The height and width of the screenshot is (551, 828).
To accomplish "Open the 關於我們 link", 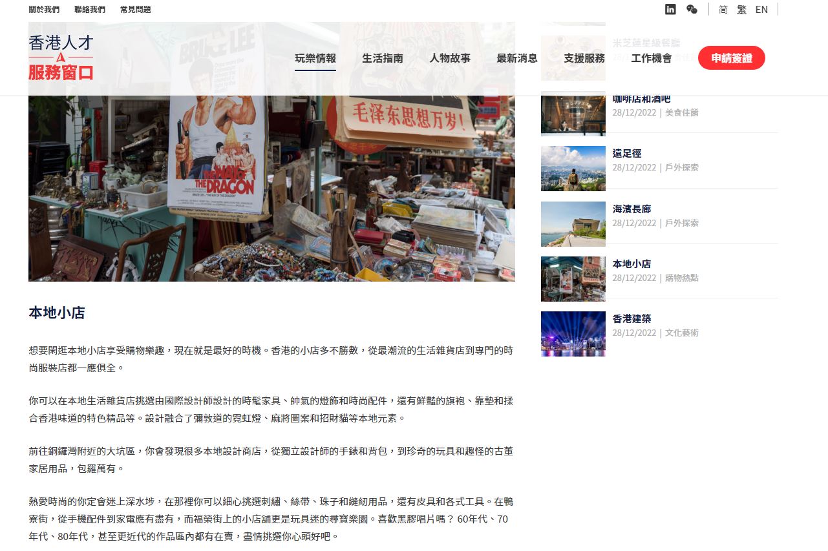I will tap(44, 10).
